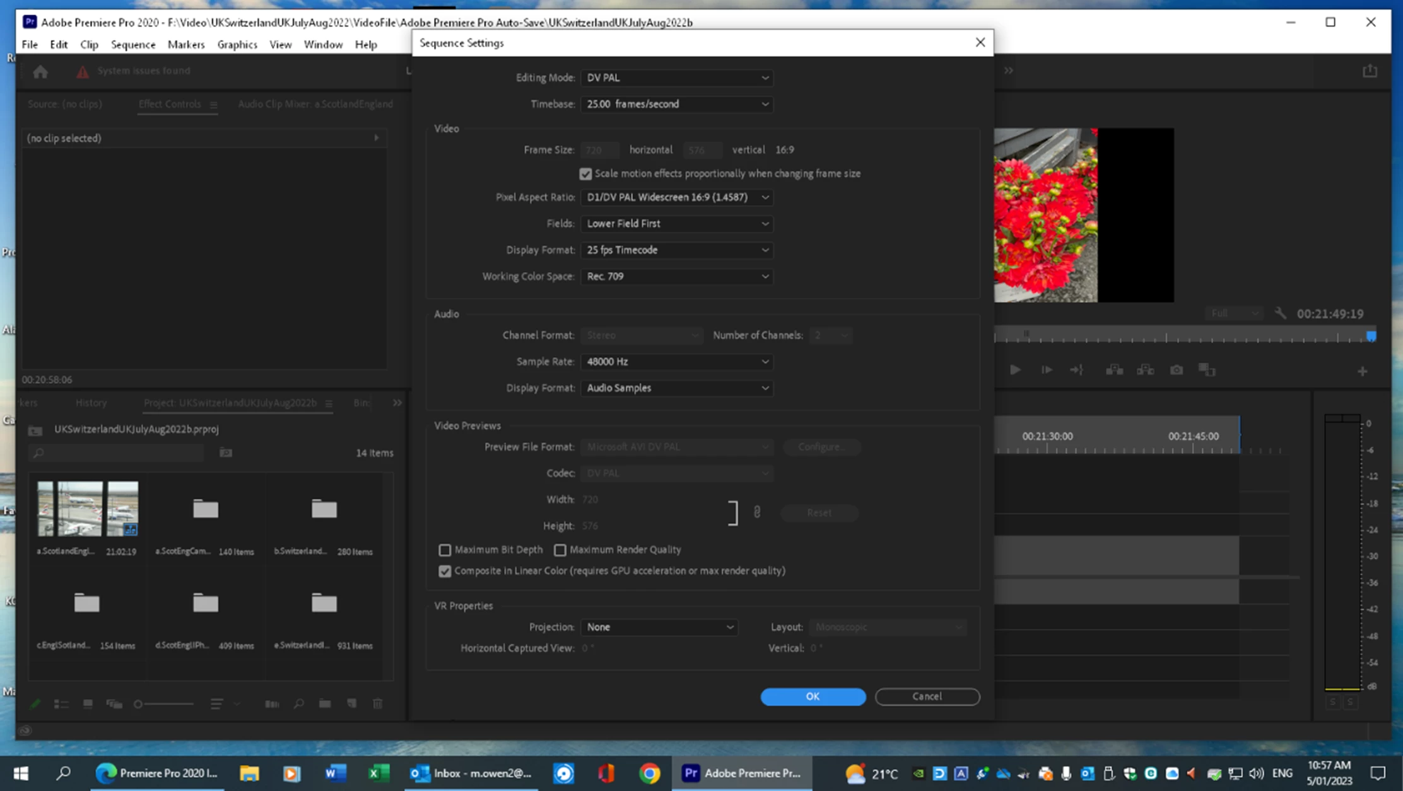
Task: Click the OK button
Action: coord(813,696)
